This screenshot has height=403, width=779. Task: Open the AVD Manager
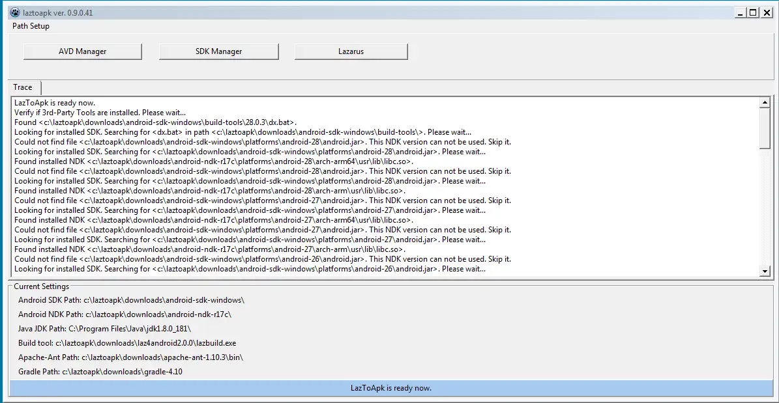point(83,51)
